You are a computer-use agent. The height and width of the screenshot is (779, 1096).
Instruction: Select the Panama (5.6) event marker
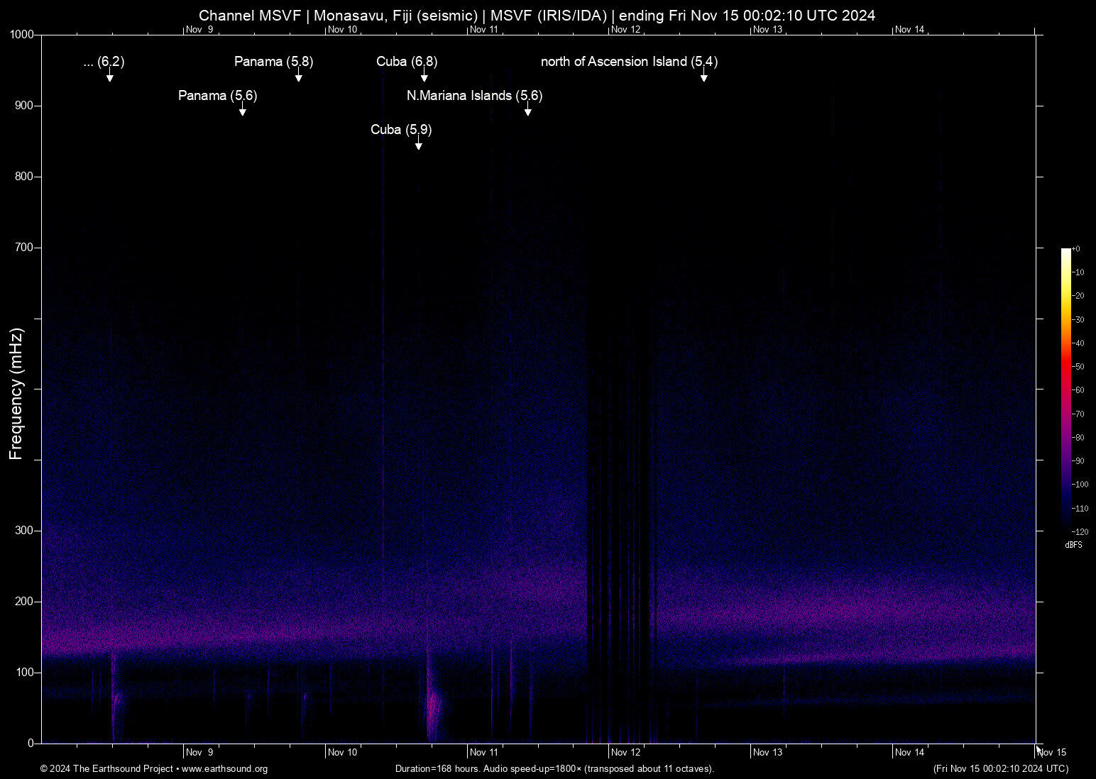tap(243, 110)
